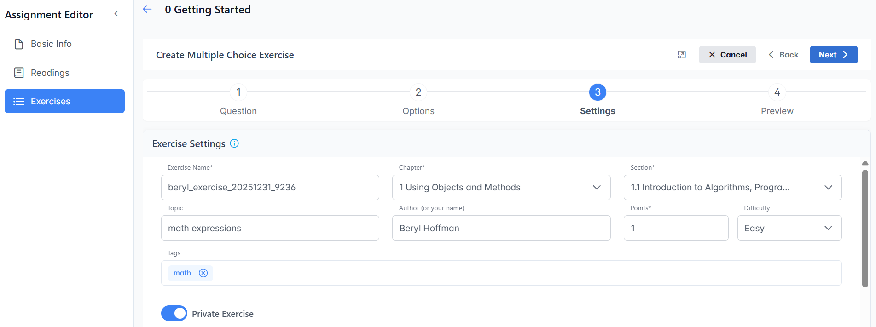Go to step 1 Question
Image resolution: width=876 pixels, height=327 pixels.
tap(238, 92)
